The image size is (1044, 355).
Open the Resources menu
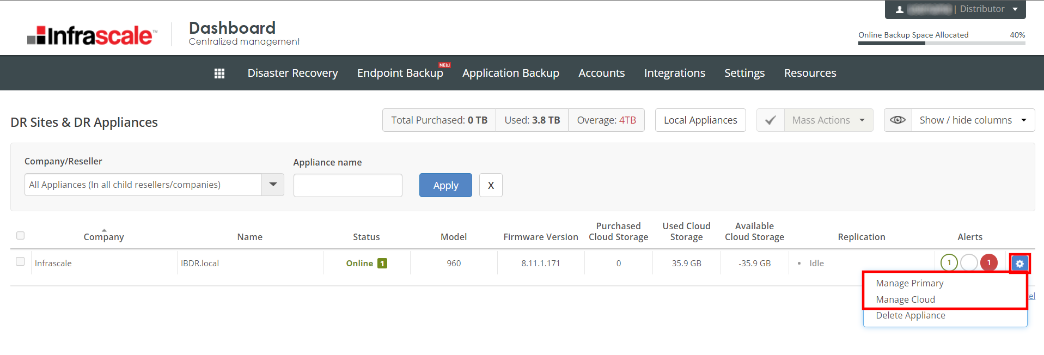pos(810,73)
